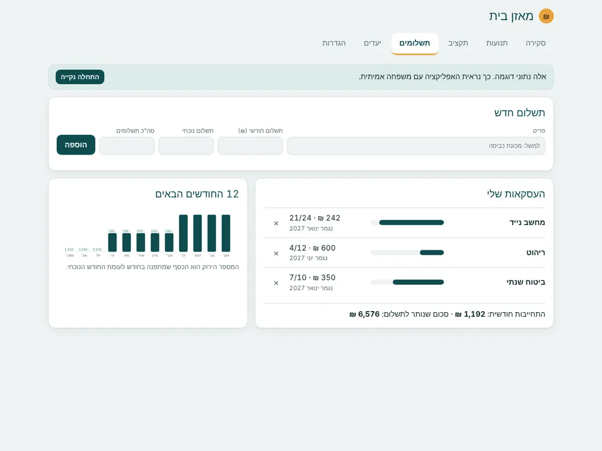The height and width of the screenshot is (451, 602).
Task: Click the תשלום חדש heading
Action: [x=519, y=113]
